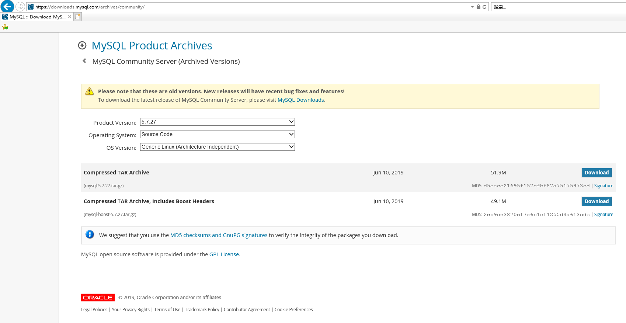Click the yellow warning triangle icon
This screenshot has width=626, height=323.
(89, 91)
